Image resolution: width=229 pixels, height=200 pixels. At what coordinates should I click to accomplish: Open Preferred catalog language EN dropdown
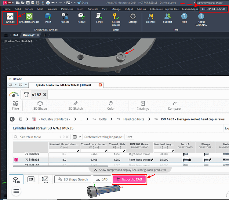pyautogui.click(x=129, y=137)
